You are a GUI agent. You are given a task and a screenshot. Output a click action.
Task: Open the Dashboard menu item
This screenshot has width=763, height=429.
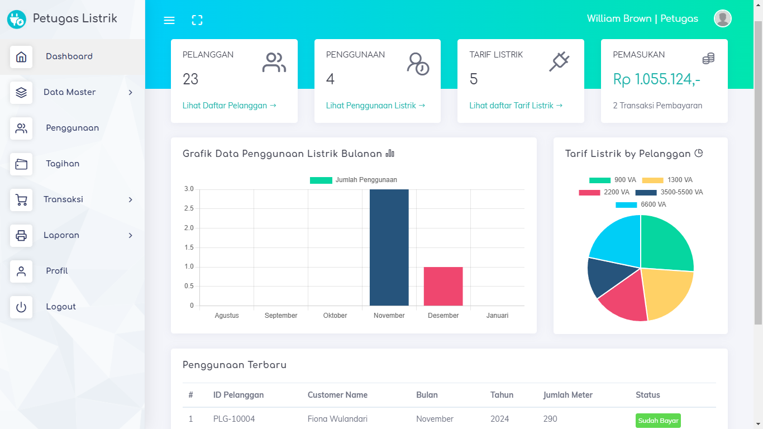coord(72,56)
